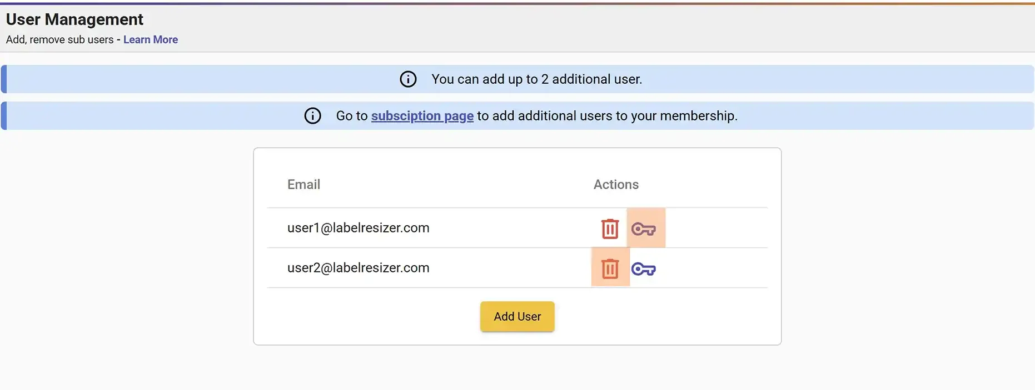Viewport: 1035px width, 390px height.
Task: Open the Learn More link
Action: (151, 39)
